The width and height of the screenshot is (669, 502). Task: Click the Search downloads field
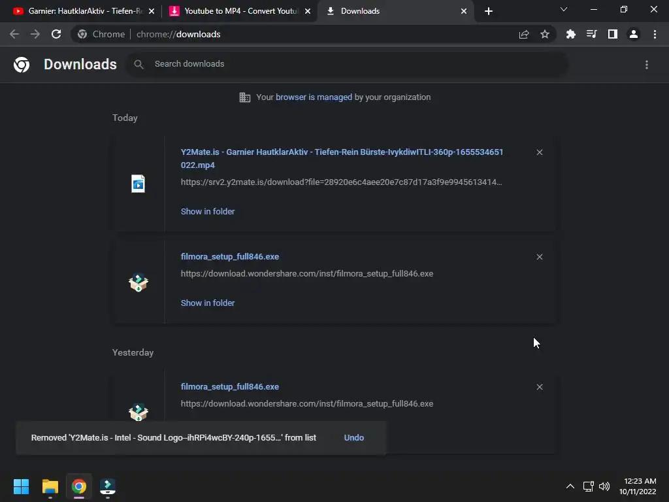pos(348,65)
